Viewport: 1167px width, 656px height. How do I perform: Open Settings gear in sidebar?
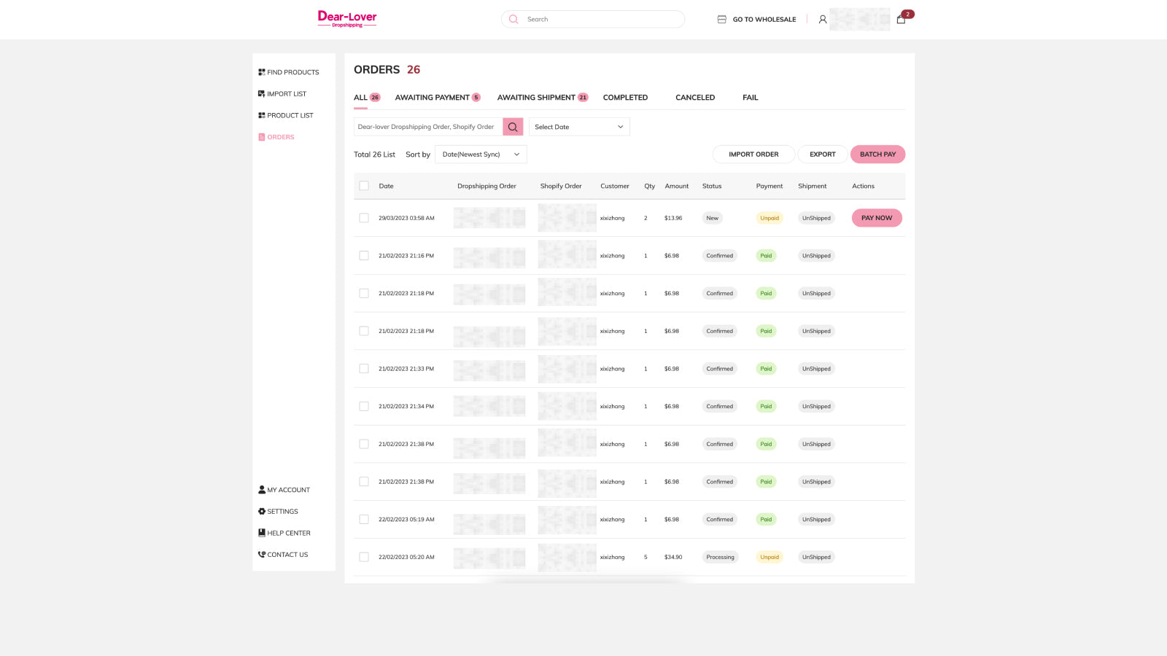(x=278, y=512)
